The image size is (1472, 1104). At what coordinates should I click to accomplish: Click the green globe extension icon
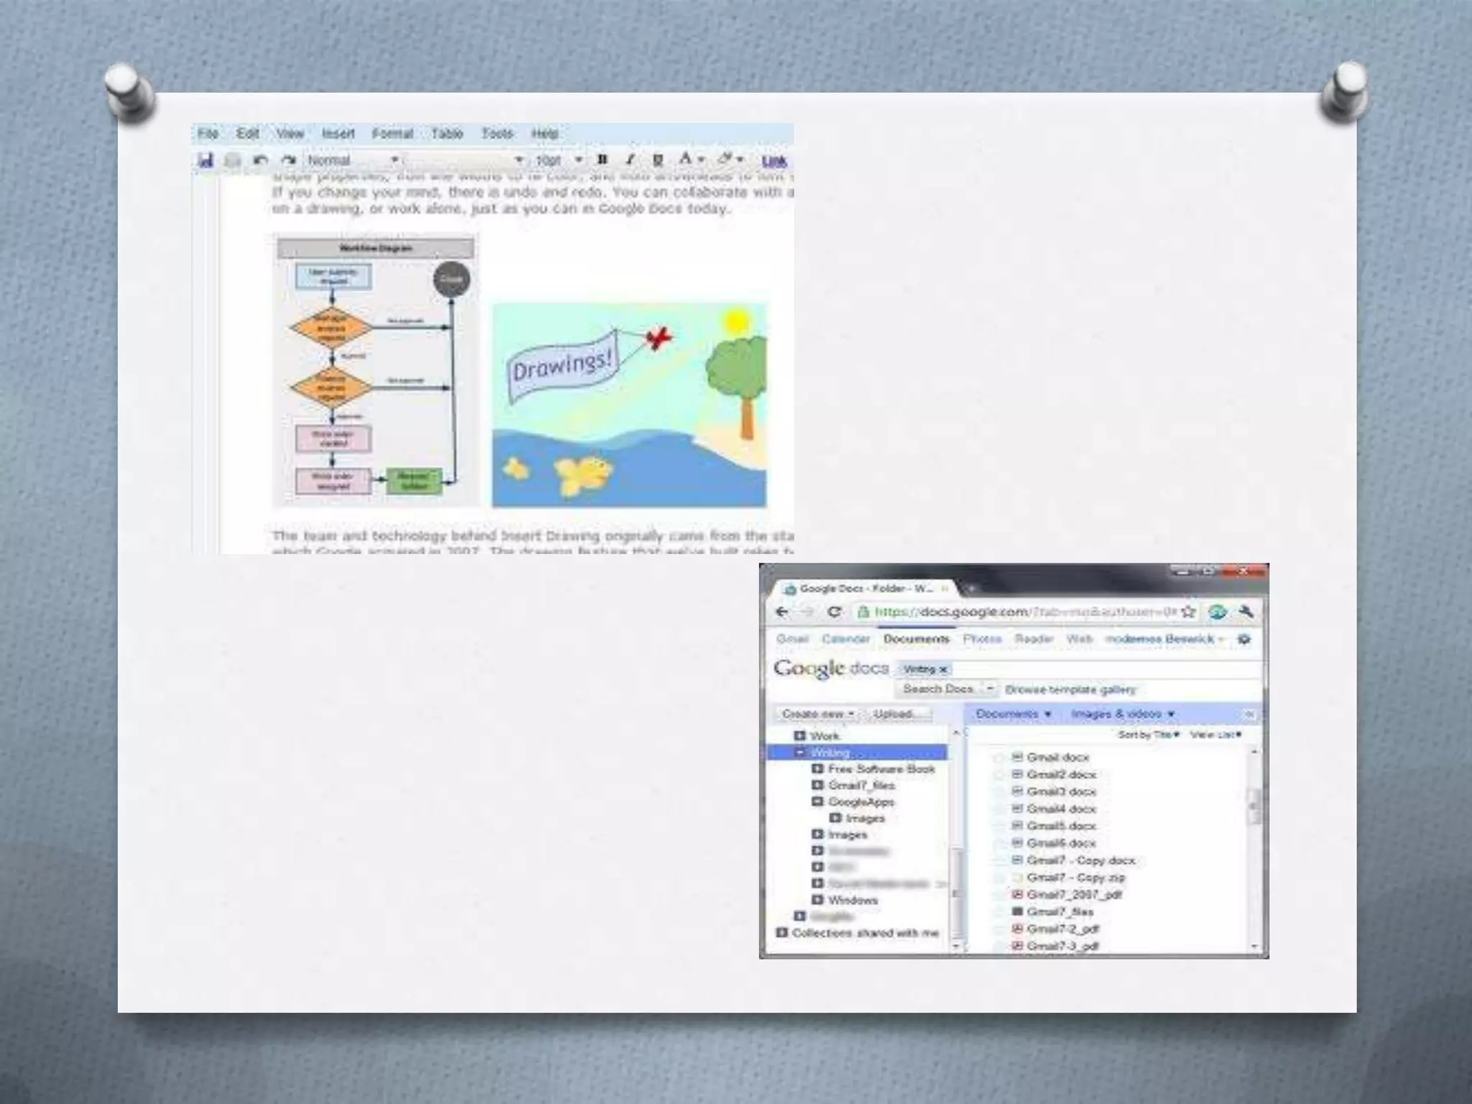coord(1217,612)
